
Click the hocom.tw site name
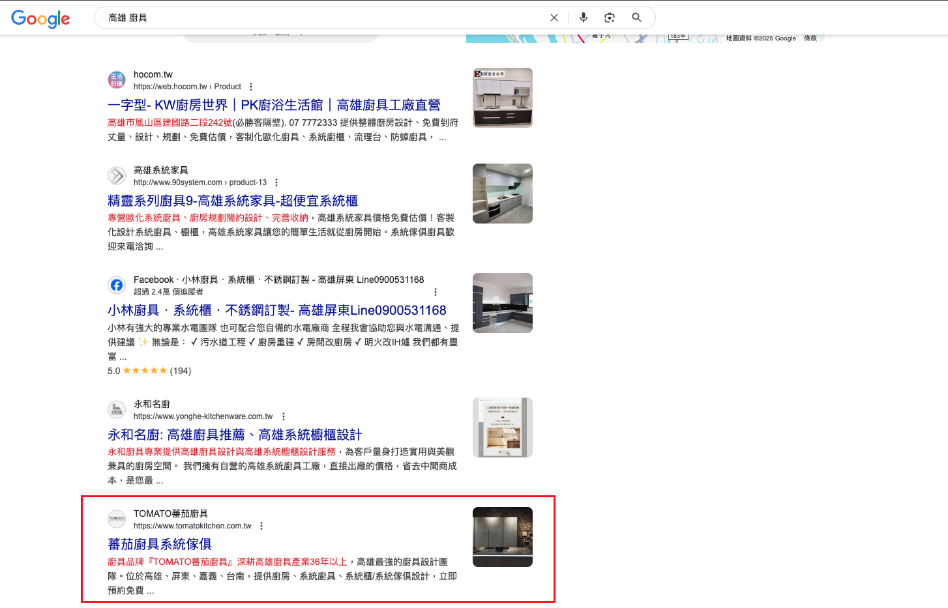[x=153, y=74]
